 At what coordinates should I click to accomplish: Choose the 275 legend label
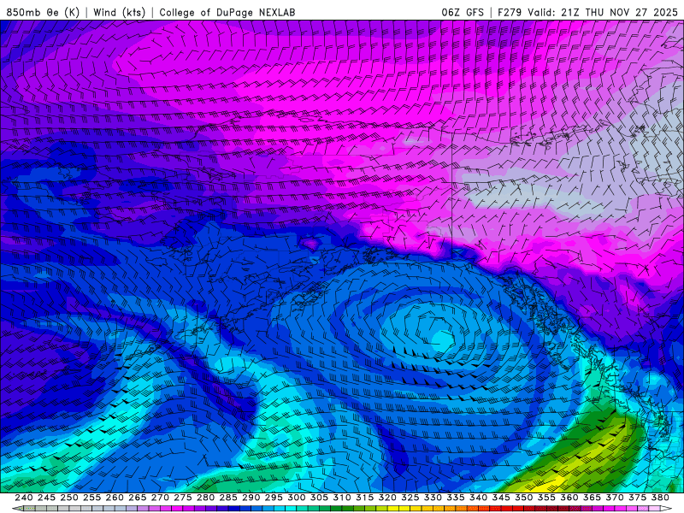(182, 498)
